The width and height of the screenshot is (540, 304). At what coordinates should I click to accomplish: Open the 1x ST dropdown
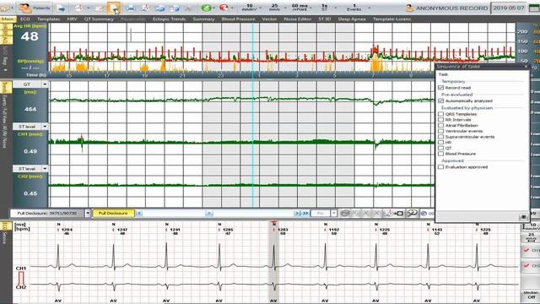[x=335, y=8]
